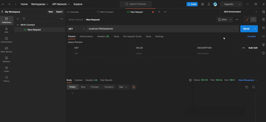Click the filter collections icon

[24, 19]
